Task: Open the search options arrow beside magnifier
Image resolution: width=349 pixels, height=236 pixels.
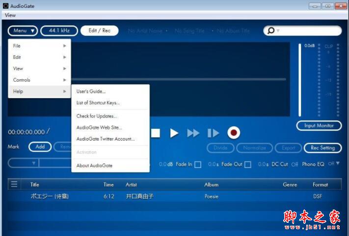Action: [x=278, y=31]
